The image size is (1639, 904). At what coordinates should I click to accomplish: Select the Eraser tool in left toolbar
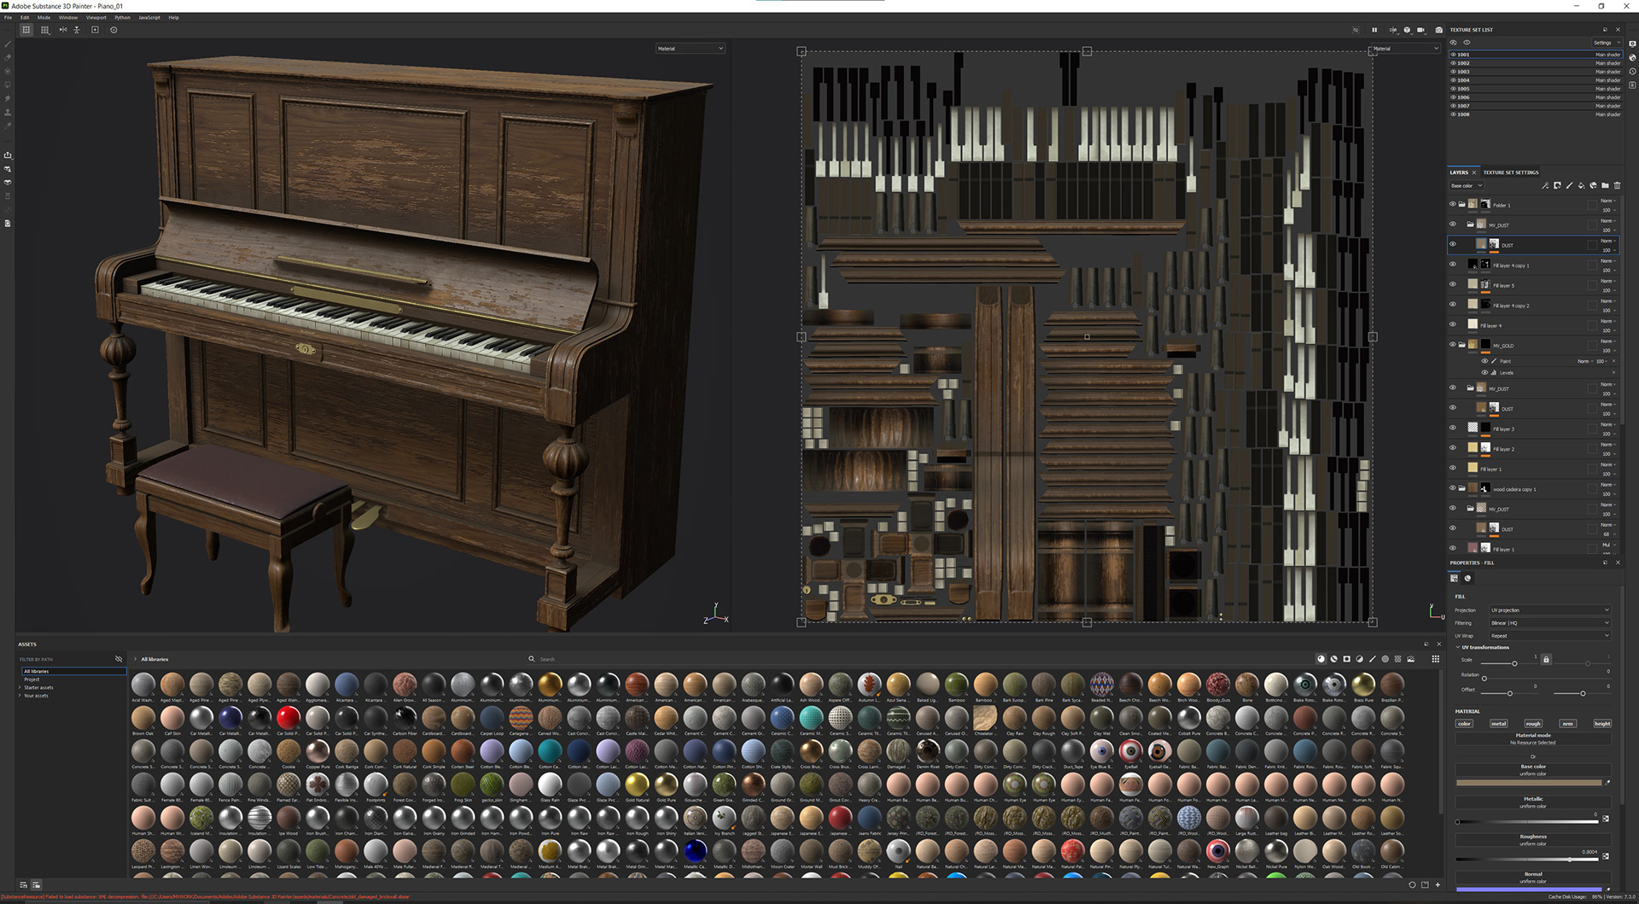pyautogui.click(x=8, y=58)
